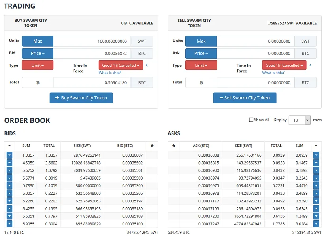Click the bid row arrow icon for 0.00035502

[x=9, y=163]
